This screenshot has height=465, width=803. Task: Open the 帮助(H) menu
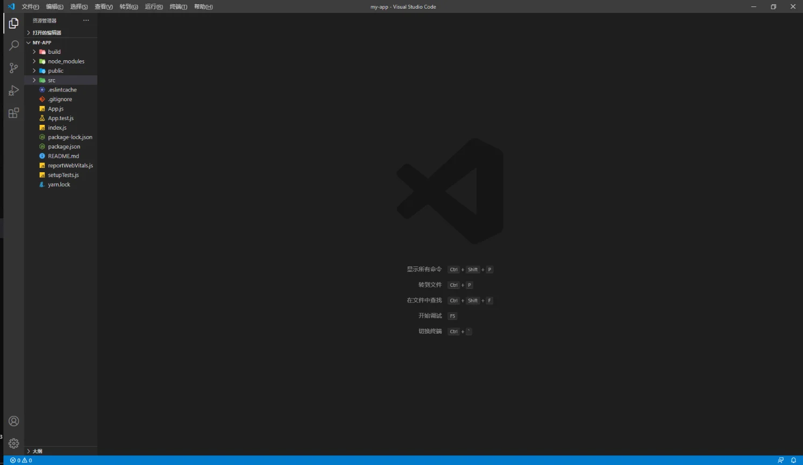(x=203, y=6)
